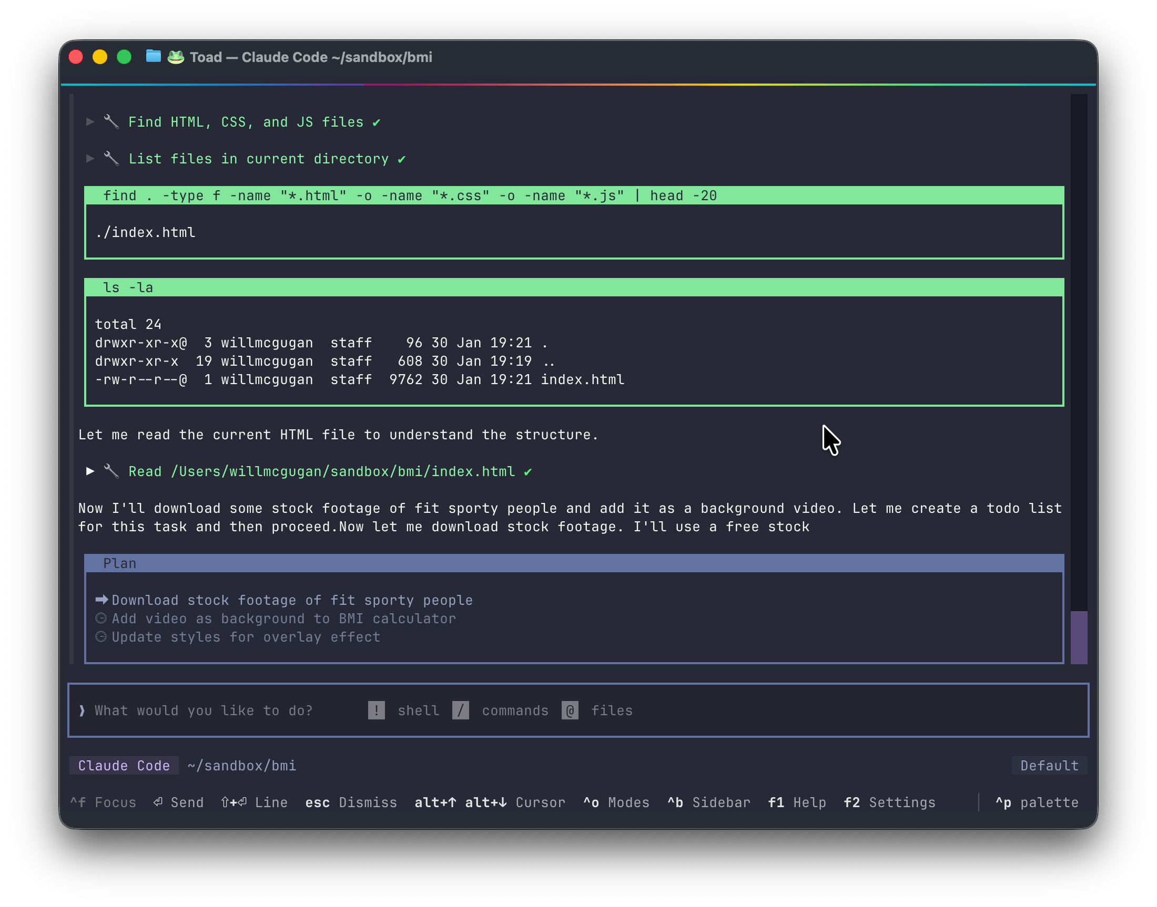Screen dimensions: 1157x907
Task: Expand the List files in current directory entry
Action: point(90,158)
